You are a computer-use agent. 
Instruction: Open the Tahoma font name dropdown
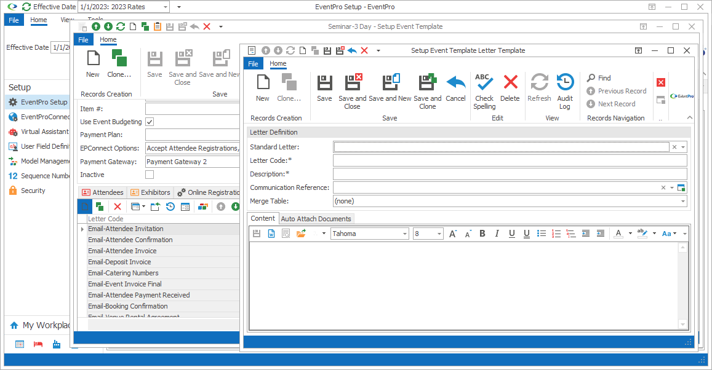click(x=404, y=234)
